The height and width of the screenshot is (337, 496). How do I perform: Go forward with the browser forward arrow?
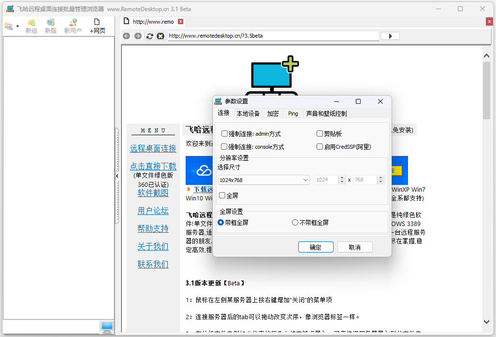[138, 36]
